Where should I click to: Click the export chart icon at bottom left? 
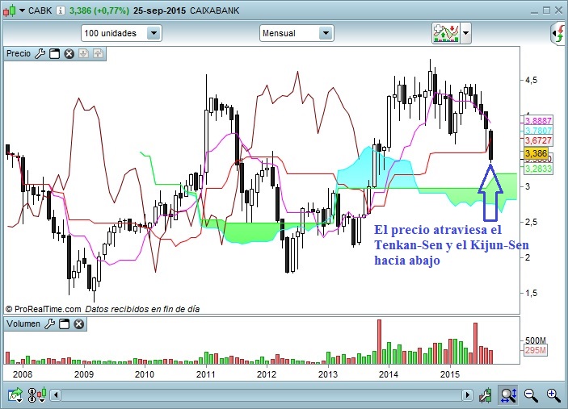[15, 395]
